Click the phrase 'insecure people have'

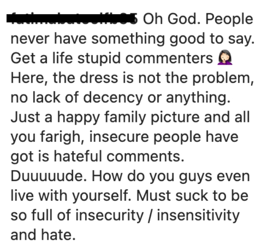164,137
